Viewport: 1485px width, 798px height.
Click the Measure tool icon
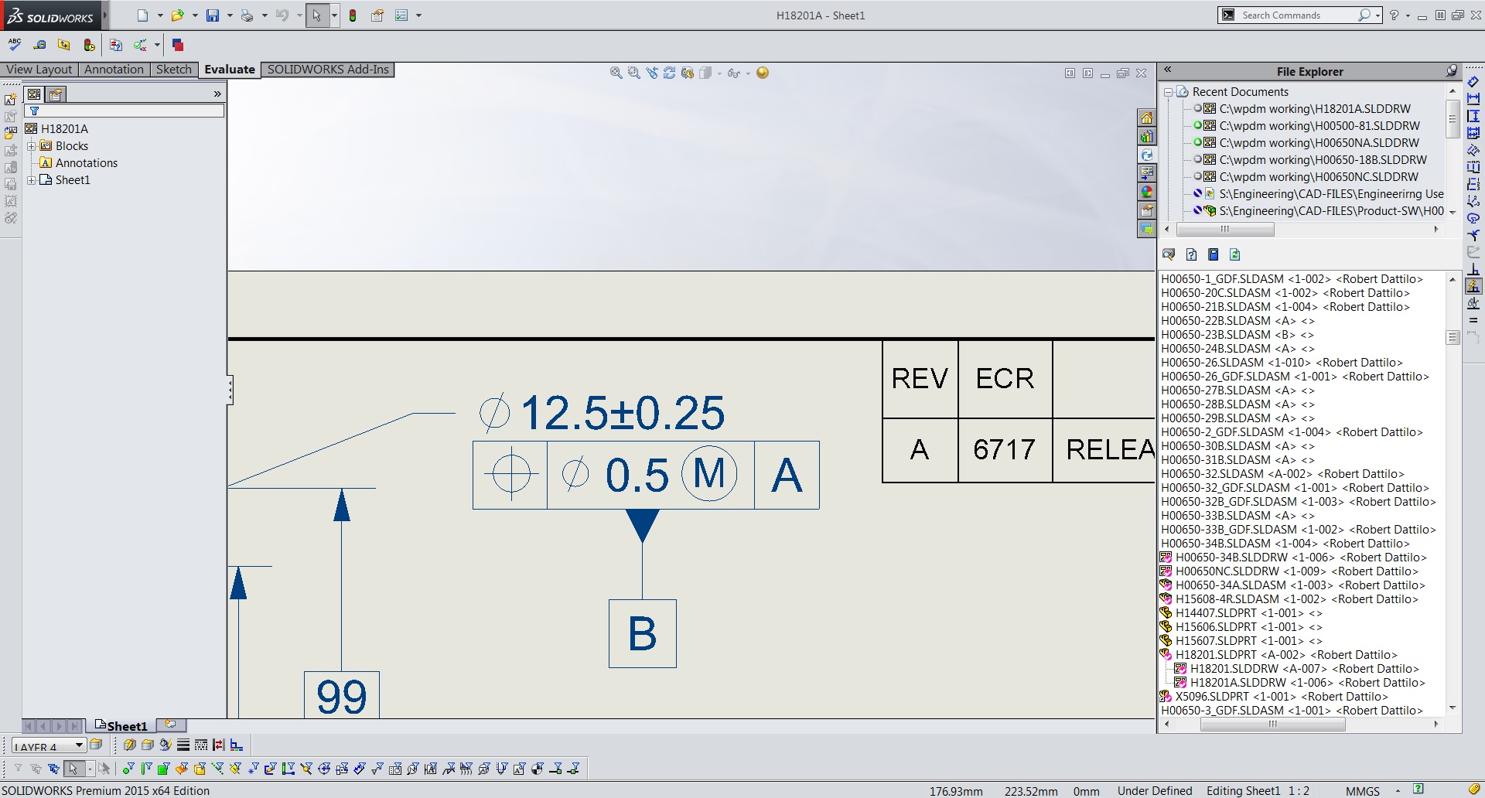coord(39,45)
